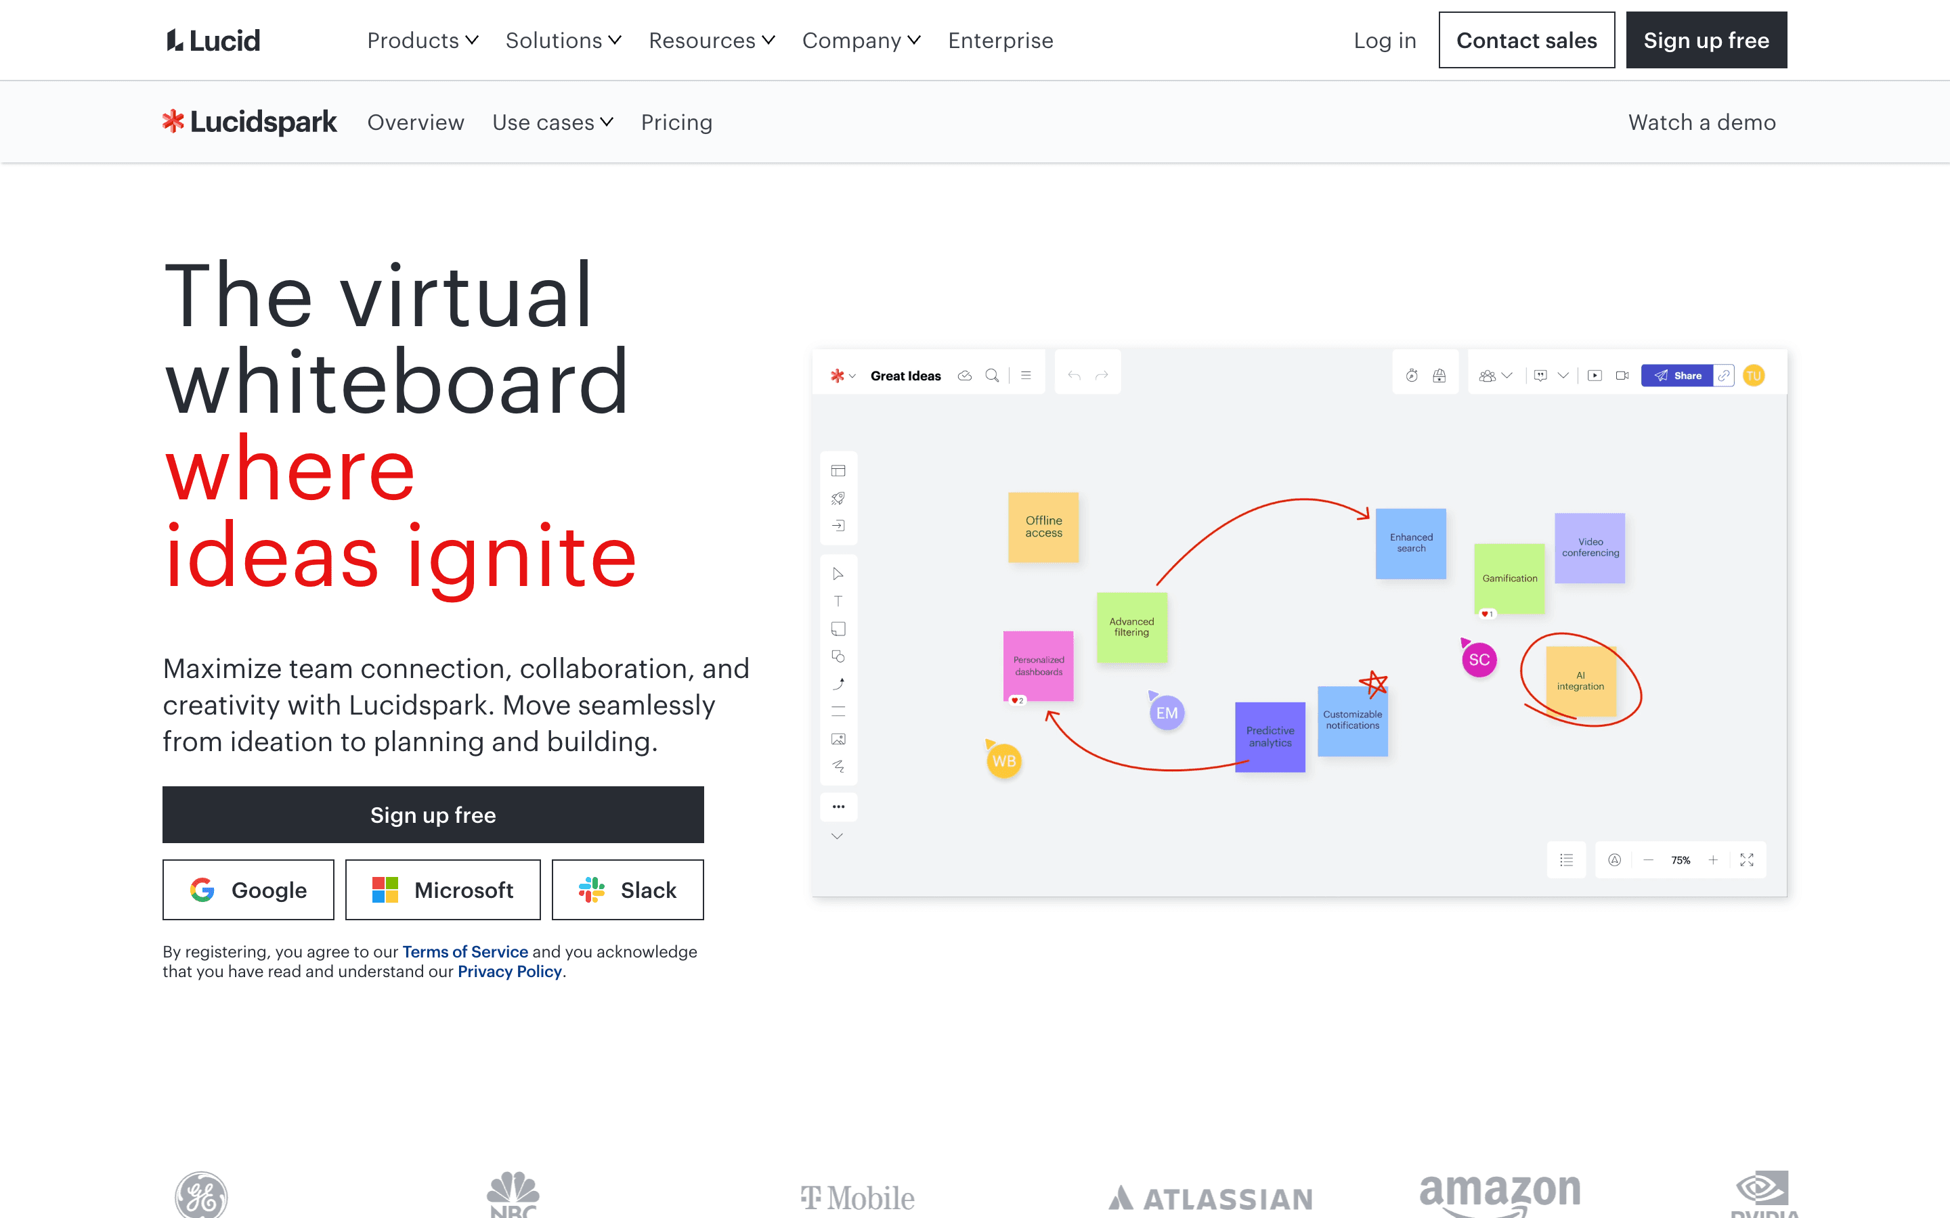1950x1218 pixels.
Task: Sign up with Slack
Action: click(x=628, y=889)
